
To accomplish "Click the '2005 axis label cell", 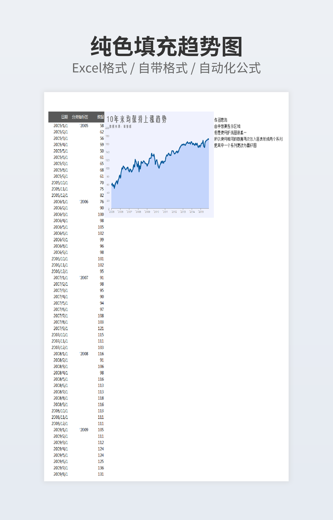I will pyautogui.click(x=84, y=126).
